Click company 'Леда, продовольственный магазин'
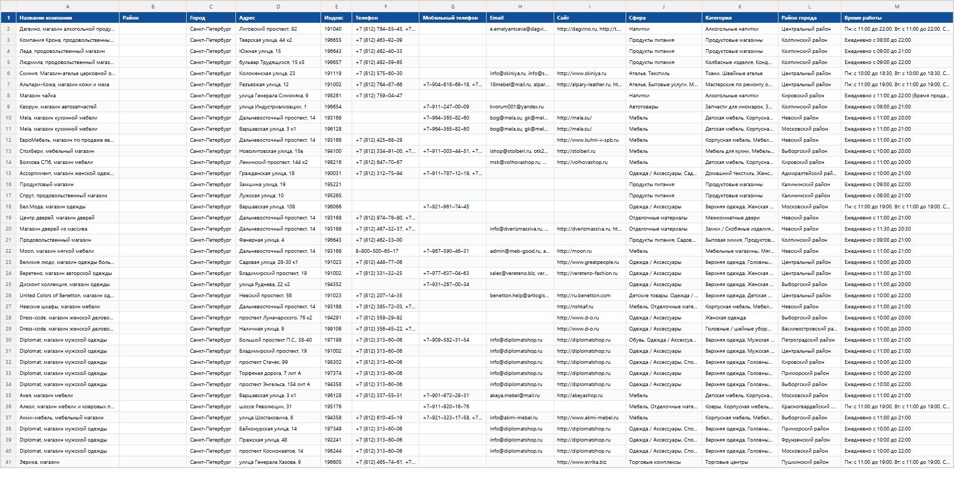Image resolution: width=954 pixels, height=477 pixels. pos(68,51)
